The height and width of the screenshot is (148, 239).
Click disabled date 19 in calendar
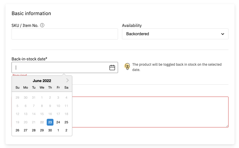click(x=17, y=122)
